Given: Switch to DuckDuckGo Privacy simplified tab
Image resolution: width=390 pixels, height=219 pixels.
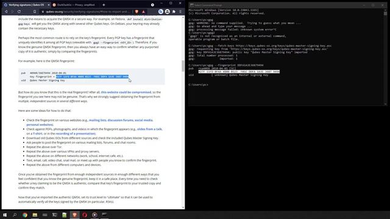Looking at the screenshot, I should pos(76,5).
